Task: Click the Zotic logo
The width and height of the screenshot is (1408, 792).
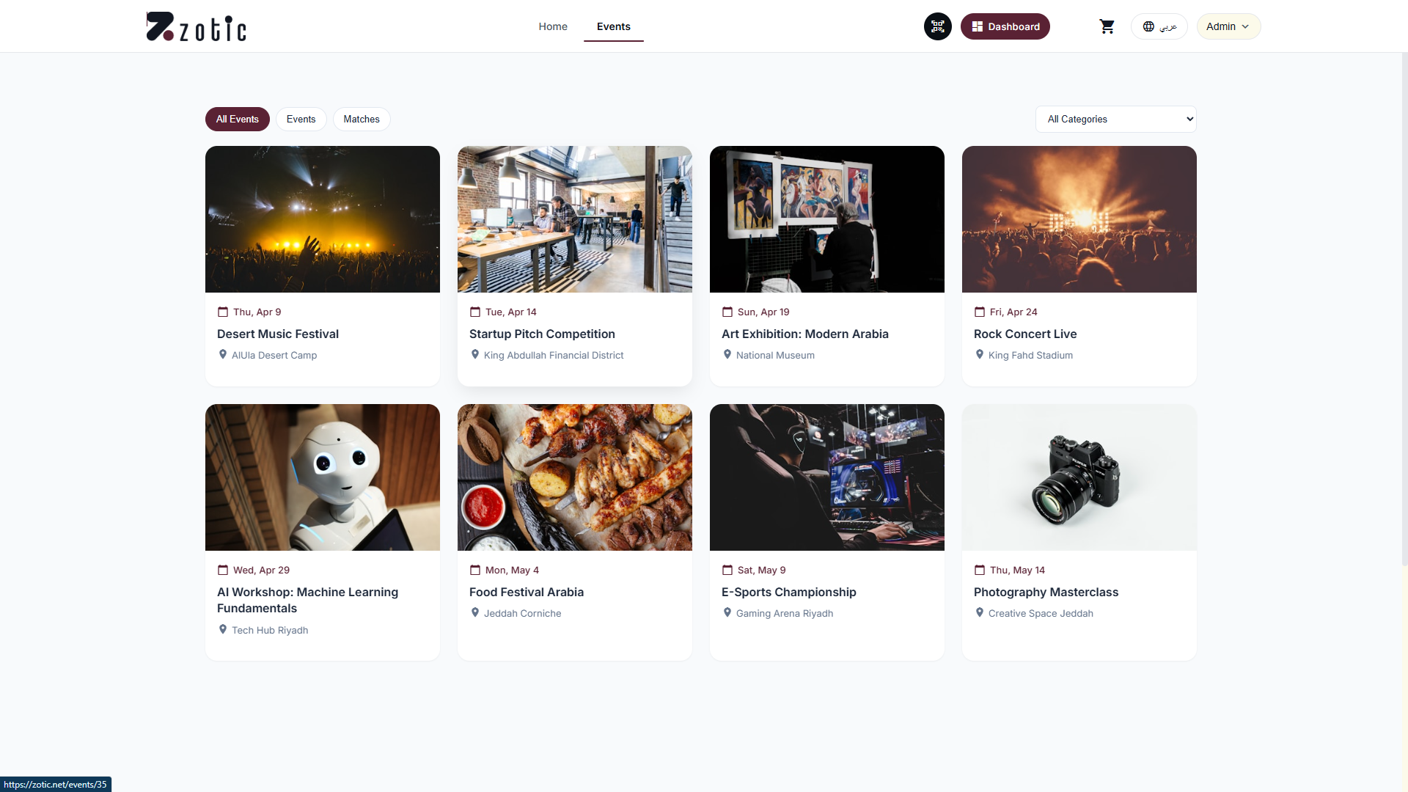Action: point(196,26)
